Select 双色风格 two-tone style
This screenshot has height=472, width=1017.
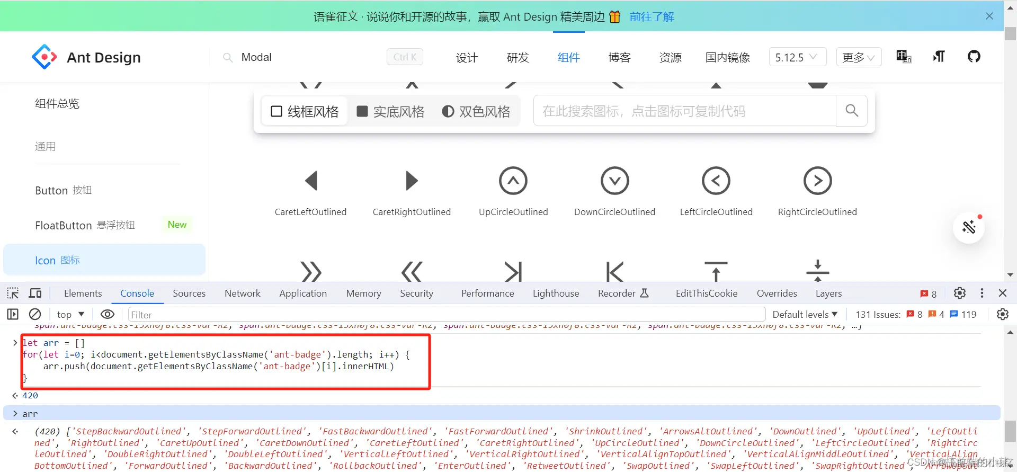(x=476, y=111)
